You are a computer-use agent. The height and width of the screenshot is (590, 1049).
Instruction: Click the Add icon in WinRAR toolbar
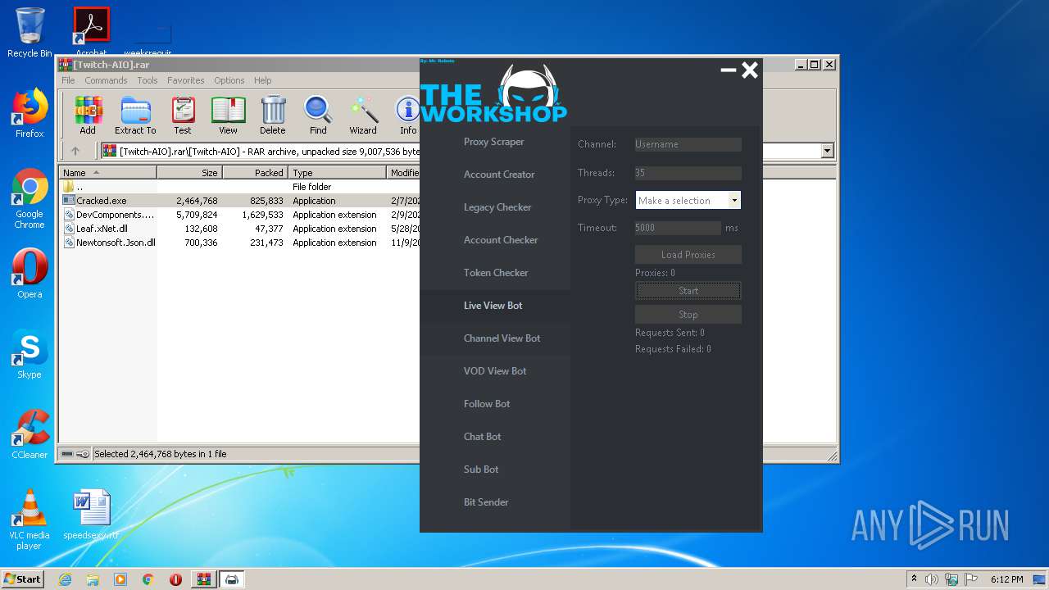coord(88,115)
